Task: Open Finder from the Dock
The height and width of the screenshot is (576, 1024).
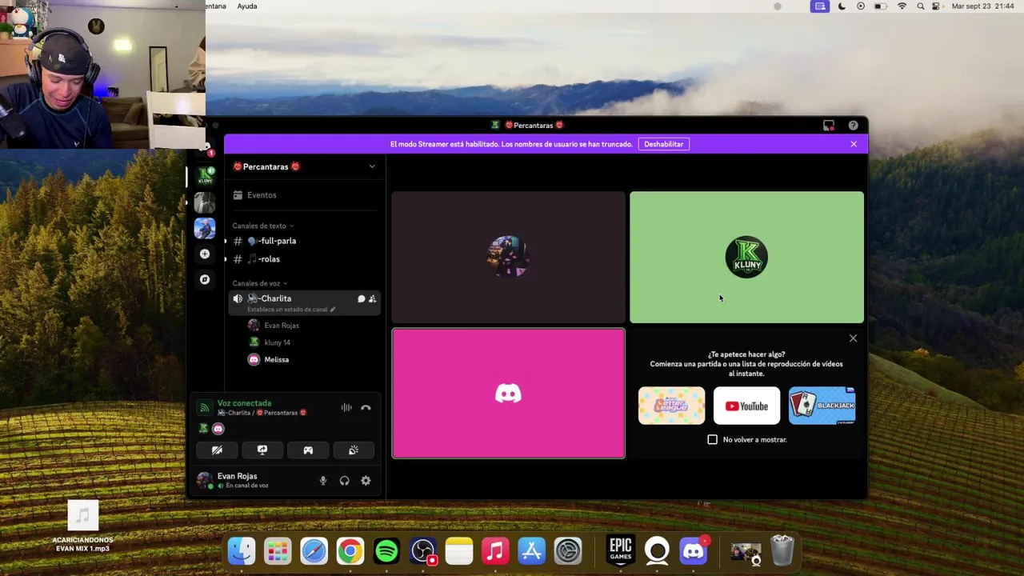Action: 241,551
